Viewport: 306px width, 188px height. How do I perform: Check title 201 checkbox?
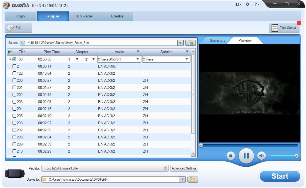tap(14, 87)
